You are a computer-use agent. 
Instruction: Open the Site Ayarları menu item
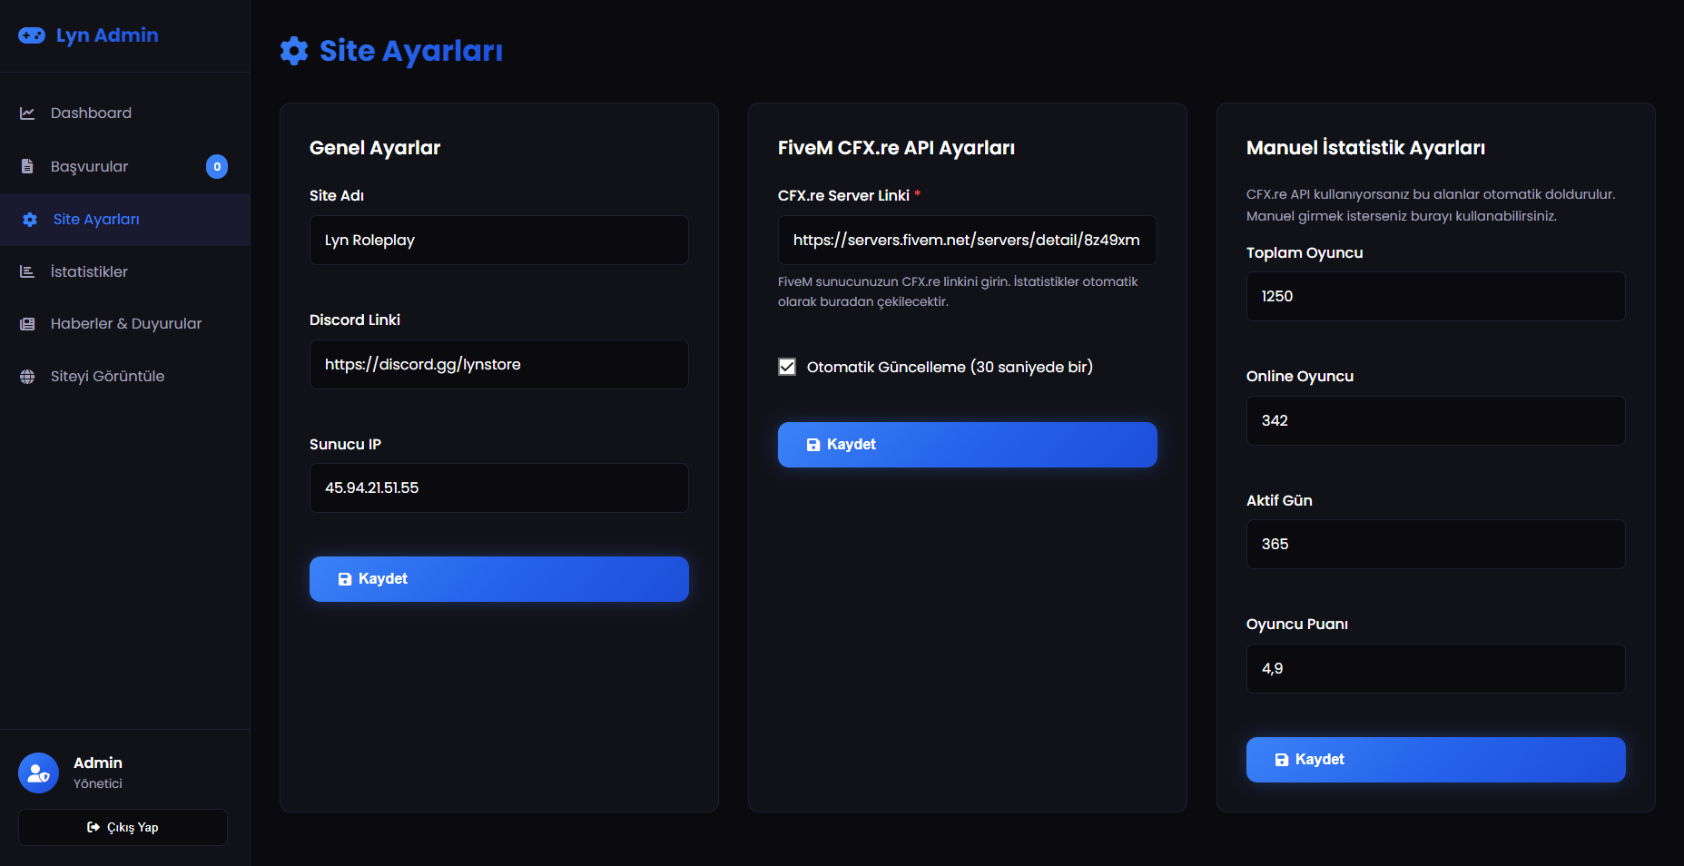point(96,220)
